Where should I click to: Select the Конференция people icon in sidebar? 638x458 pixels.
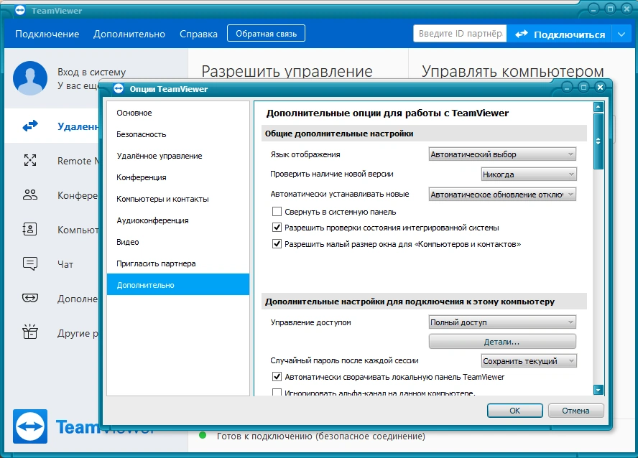tap(30, 195)
